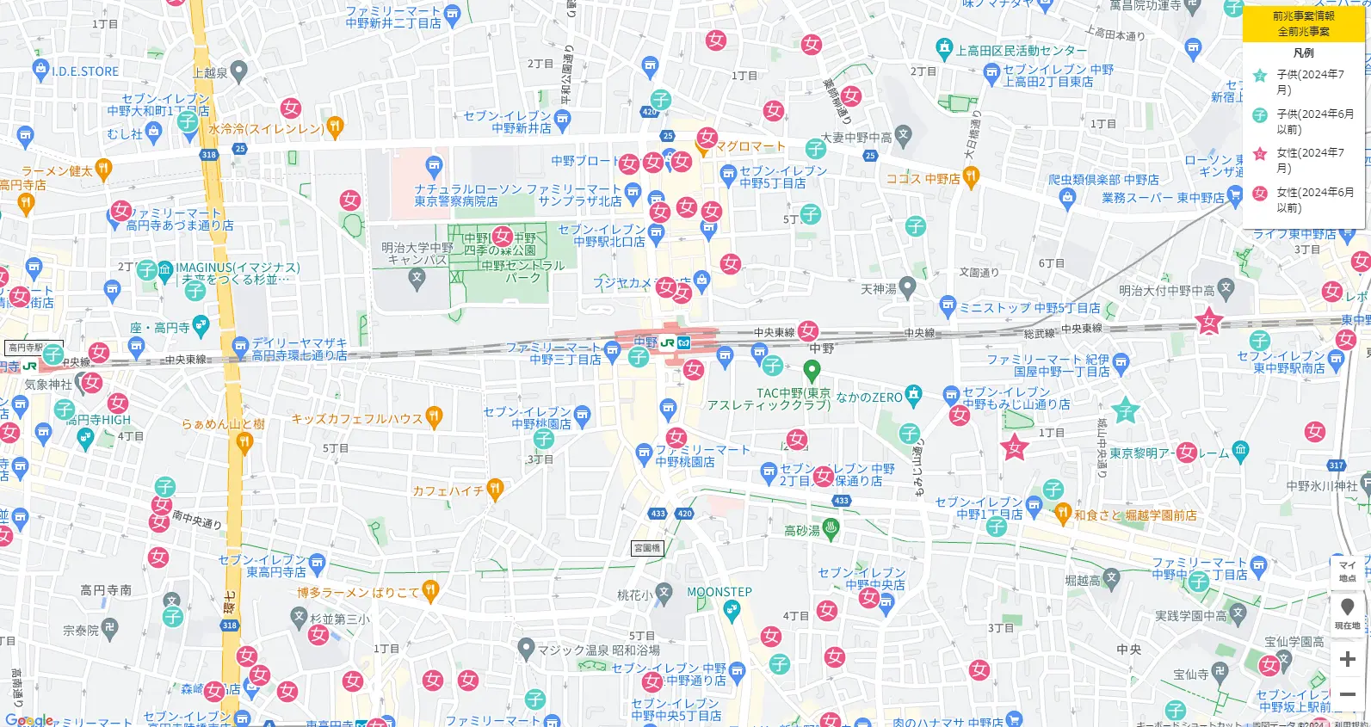Click the 上遠泉 location pin
This screenshot has height=727, width=1371.
239,71
